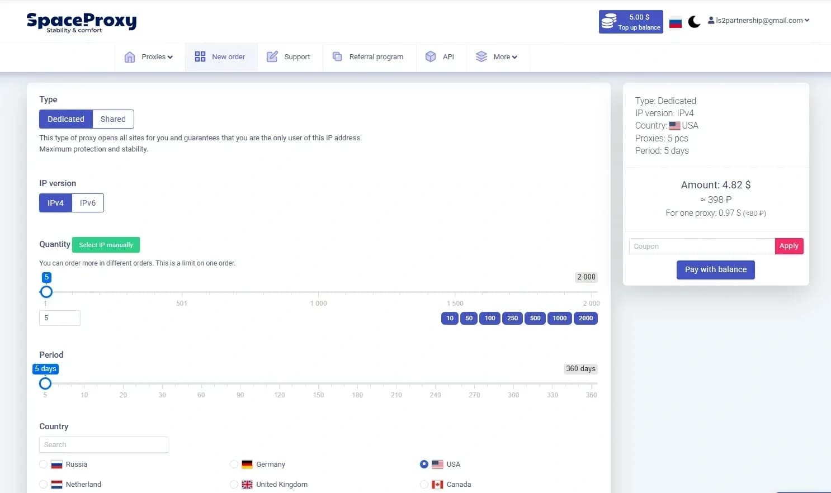Open the Proxies navigation icon

(x=130, y=56)
